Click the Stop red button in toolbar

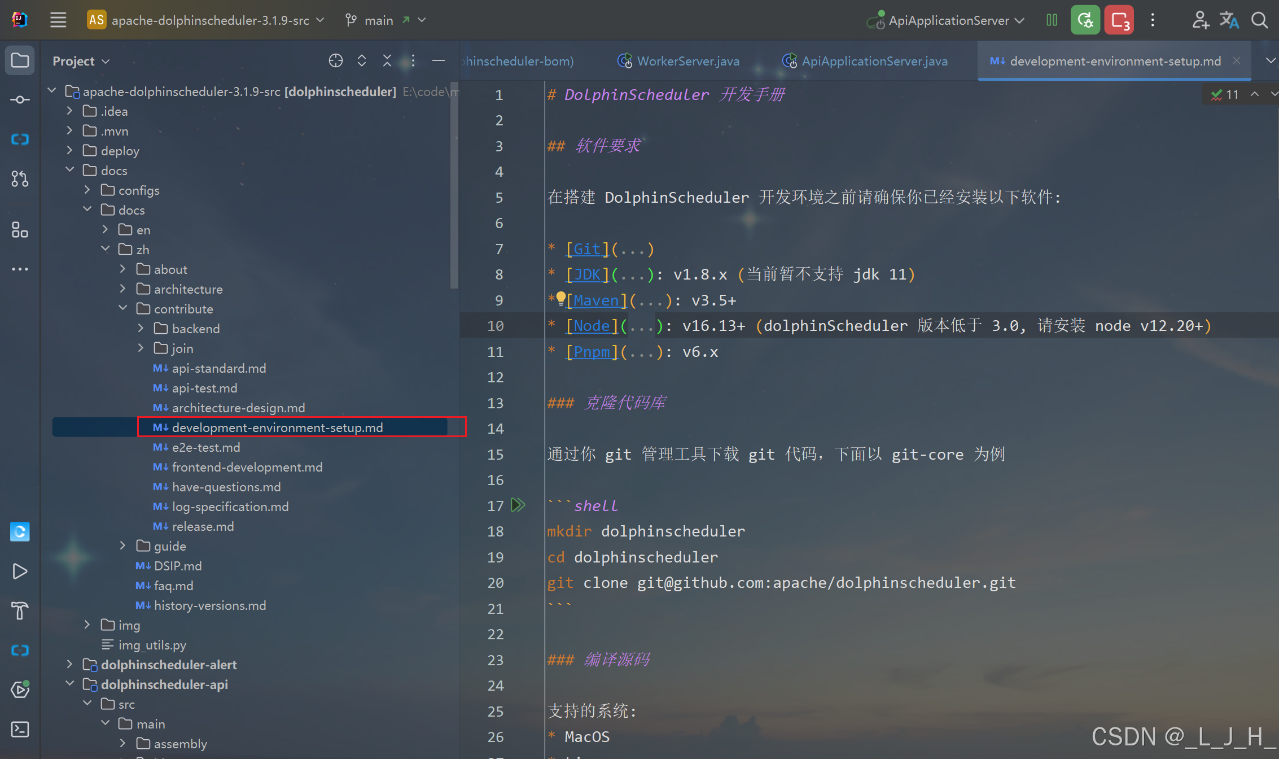1119,20
